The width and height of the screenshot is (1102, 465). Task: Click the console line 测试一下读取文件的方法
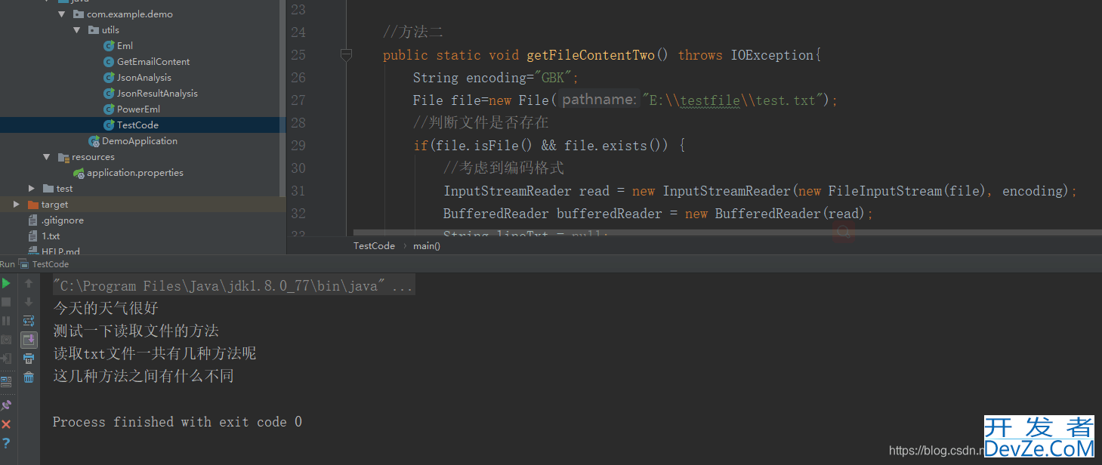(x=136, y=331)
